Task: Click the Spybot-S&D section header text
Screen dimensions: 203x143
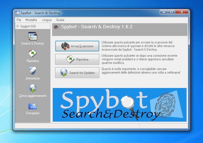Action: click(28, 26)
